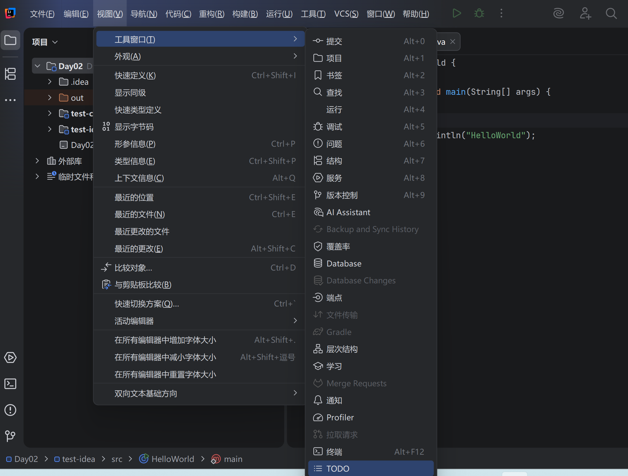Click the Debug bug icon in toolbar

coord(479,13)
